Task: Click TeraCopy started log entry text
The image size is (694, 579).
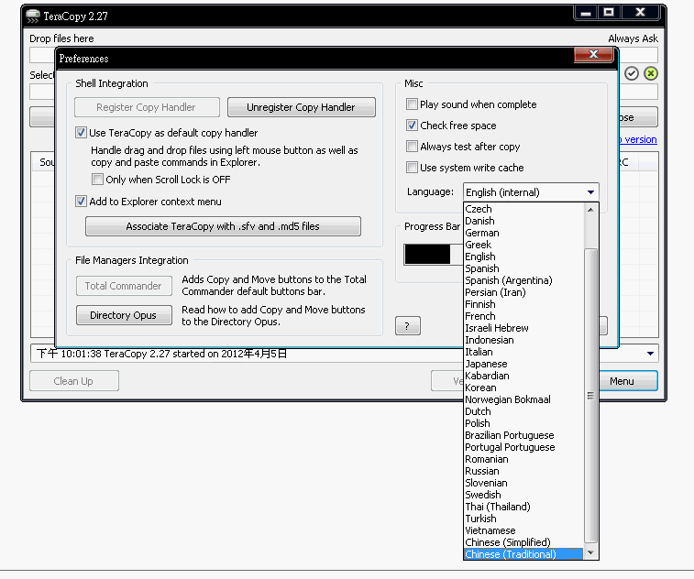Action: tap(162, 354)
